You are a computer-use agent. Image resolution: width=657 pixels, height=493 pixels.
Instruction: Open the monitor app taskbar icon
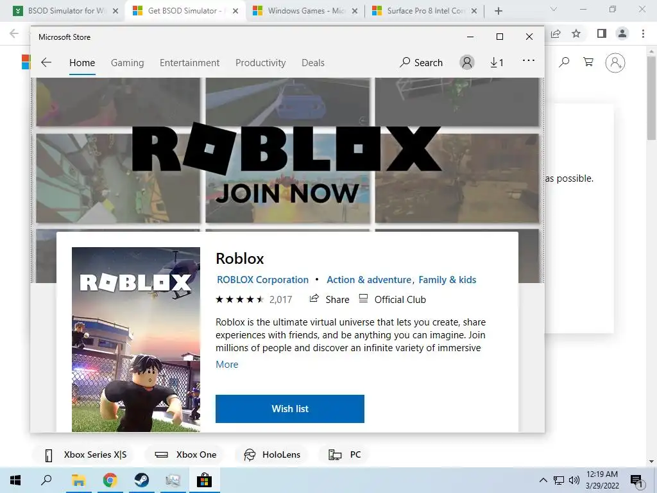(x=173, y=480)
